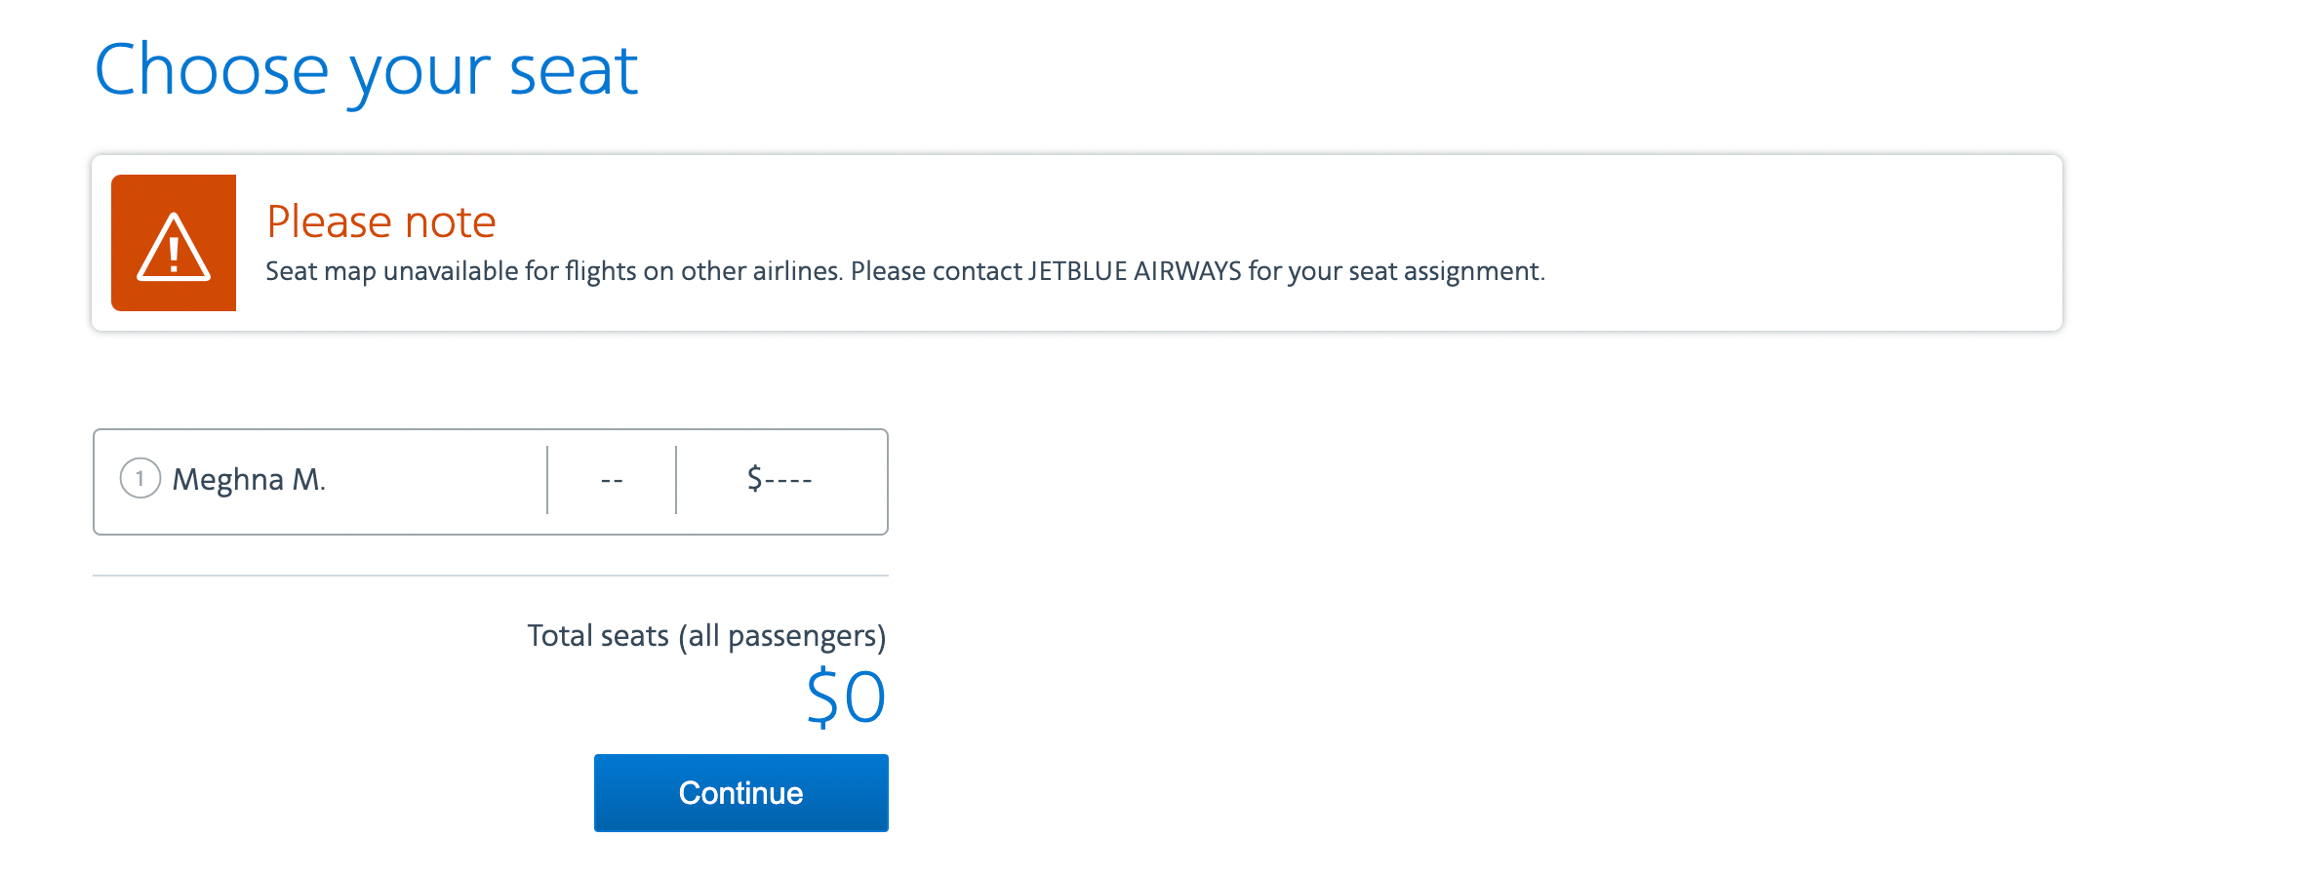Click the horizontal line above Total seats
This screenshot has height=878, width=2318.
pyautogui.click(x=490, y=576)
